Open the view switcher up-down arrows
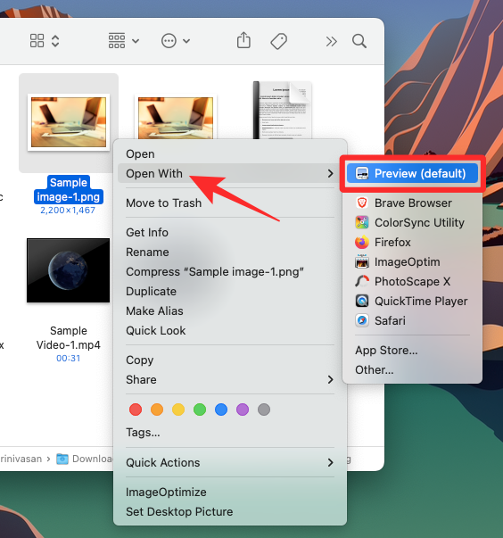 [55, 41]
